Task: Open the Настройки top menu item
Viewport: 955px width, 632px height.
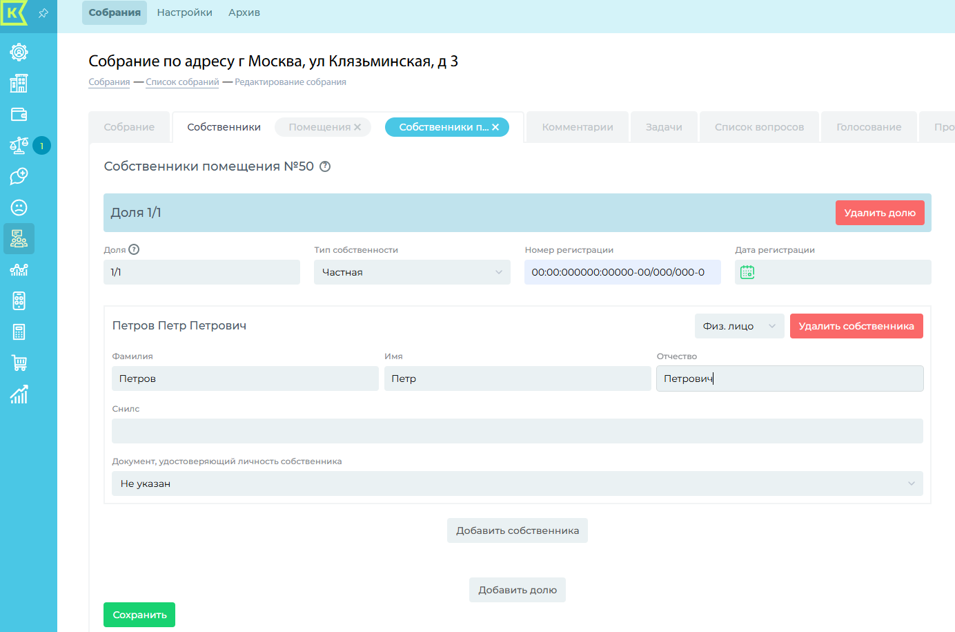Action: point(184,12)
